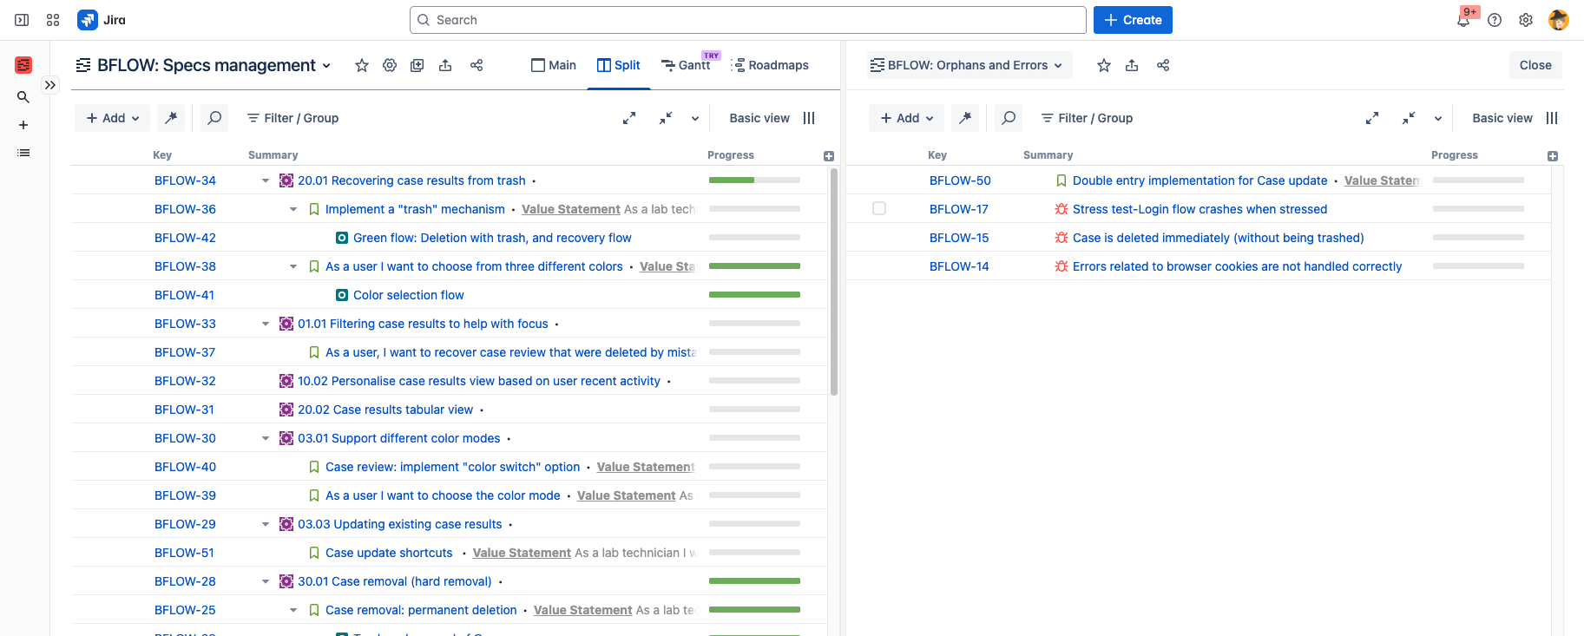Screen dimensions: 1584x636
Task: Open the search magnifier in right panel toolbar
Action: 1008,118
